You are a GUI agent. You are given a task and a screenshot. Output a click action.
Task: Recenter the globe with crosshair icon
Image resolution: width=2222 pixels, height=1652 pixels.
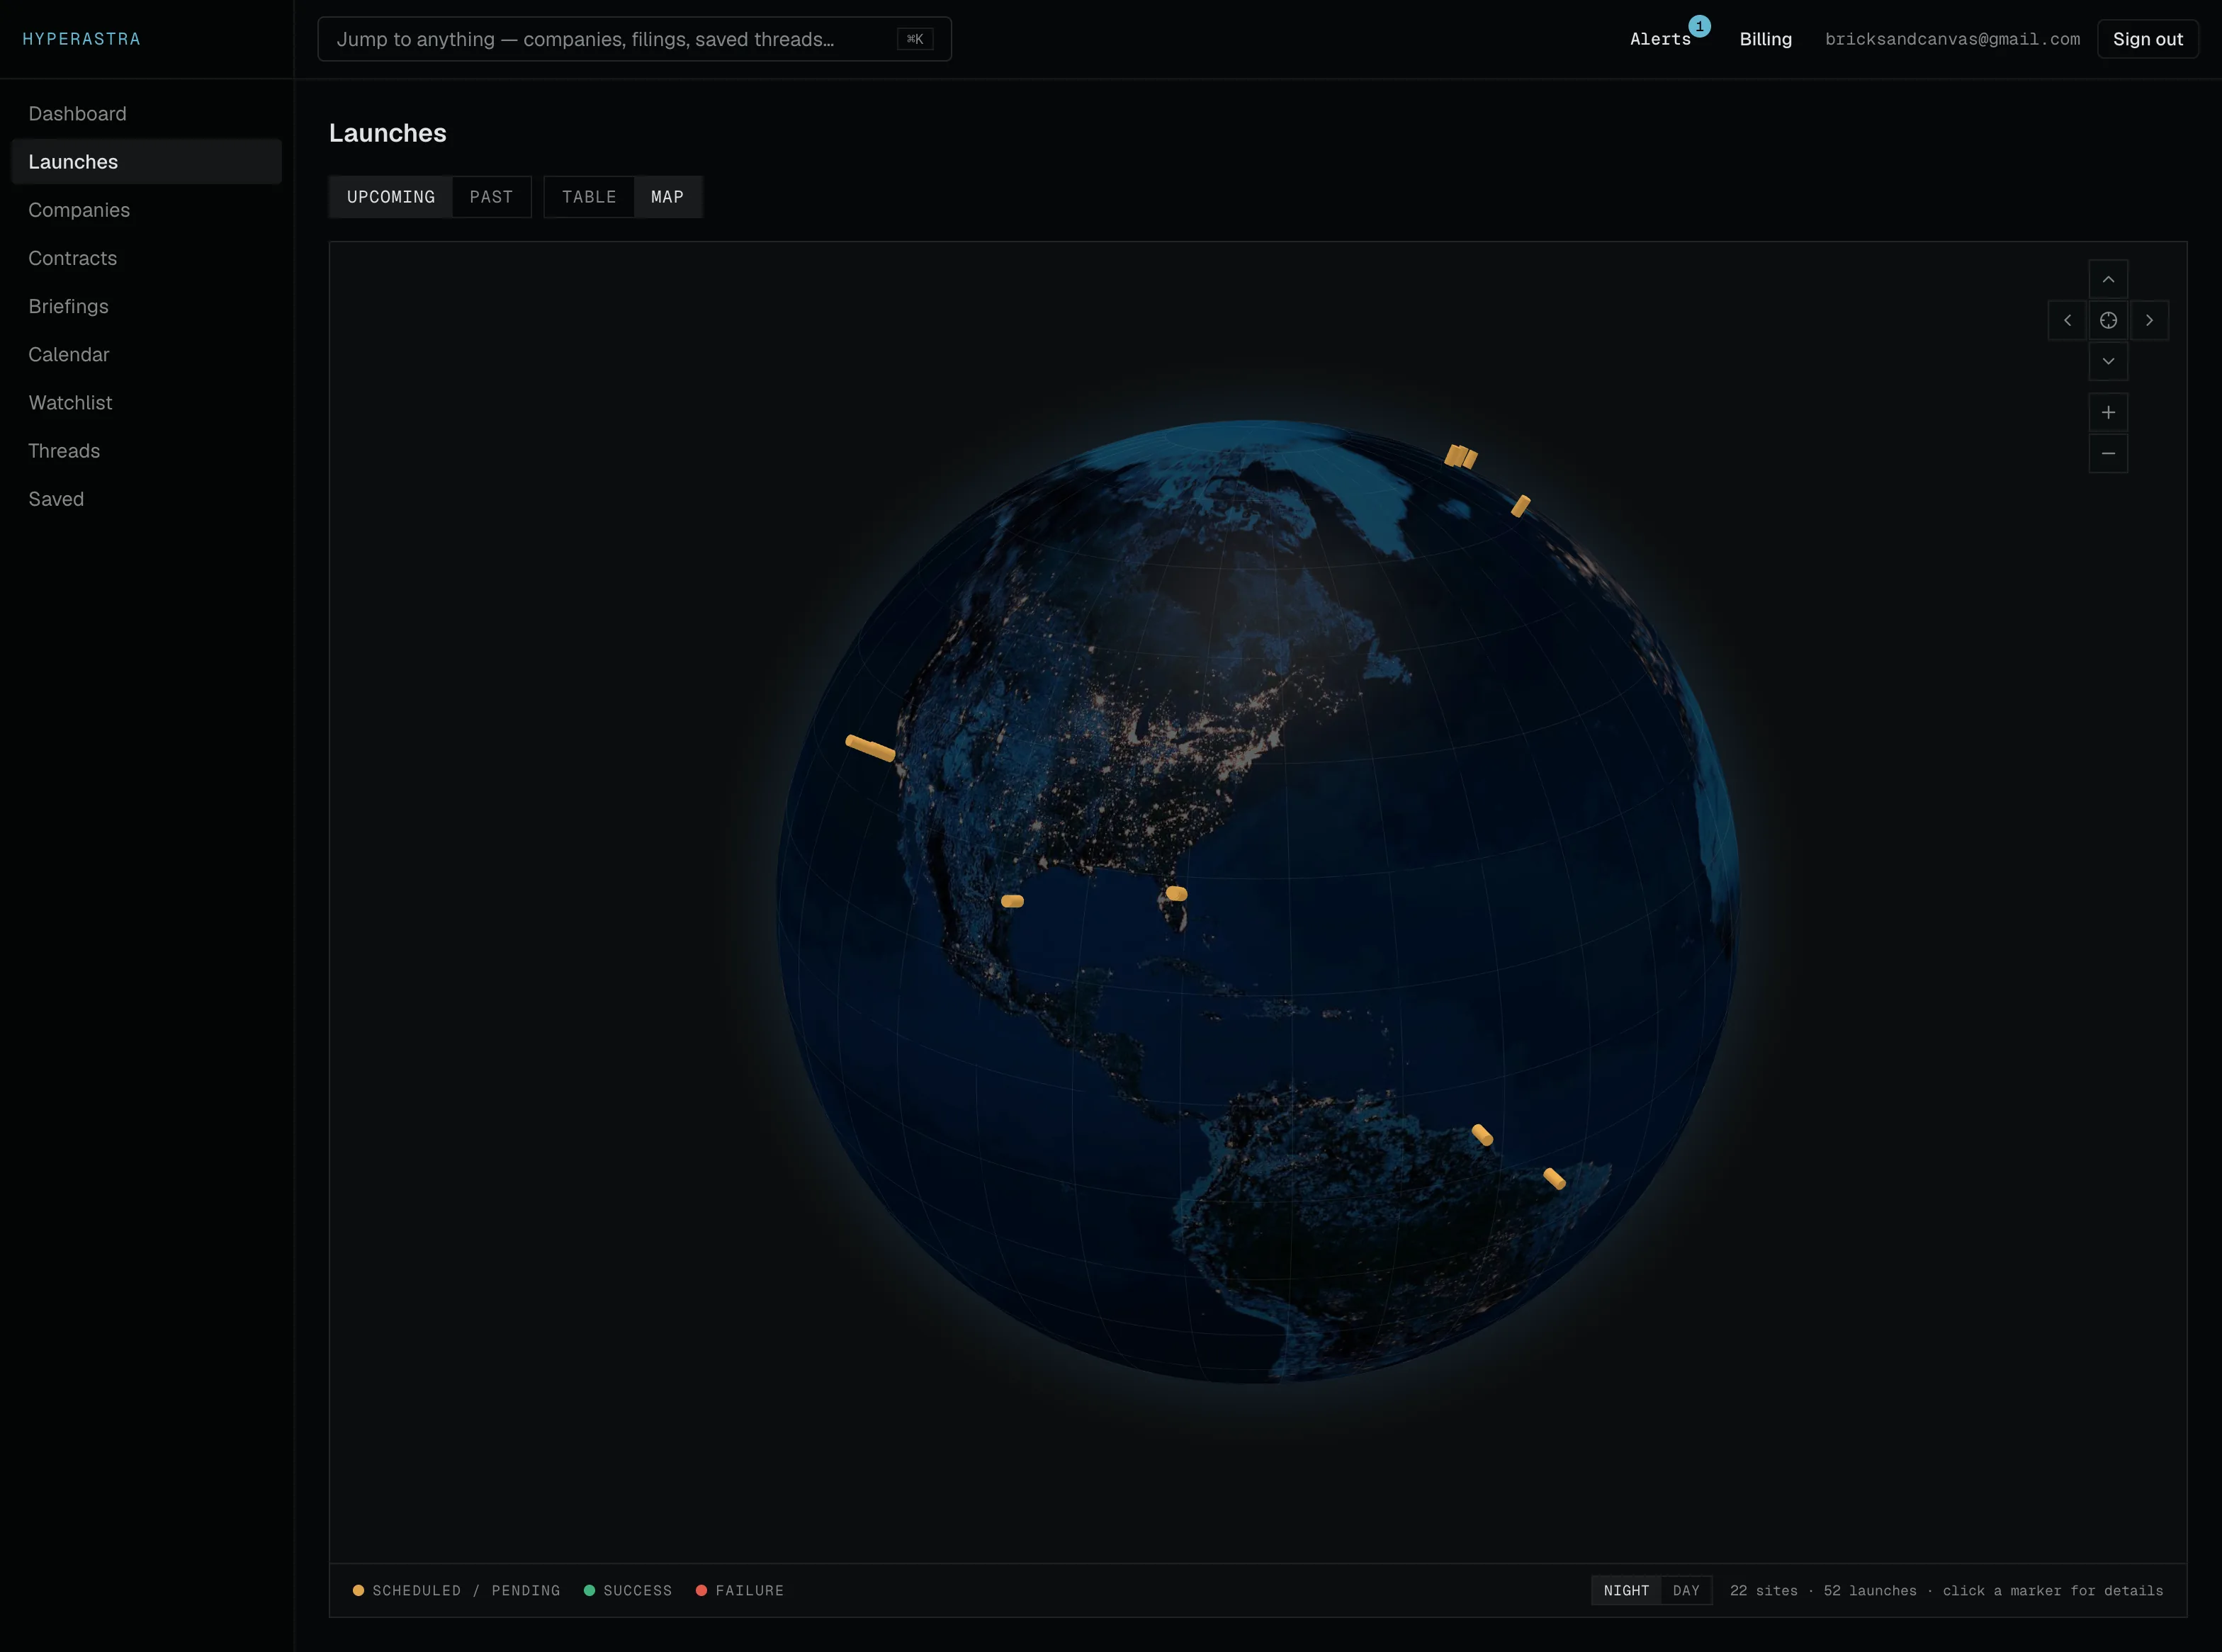click(x=2108, y=320)
